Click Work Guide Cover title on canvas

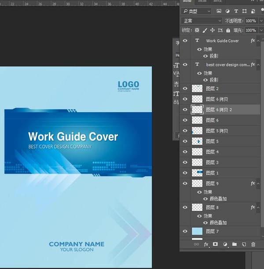click(73, 136)
